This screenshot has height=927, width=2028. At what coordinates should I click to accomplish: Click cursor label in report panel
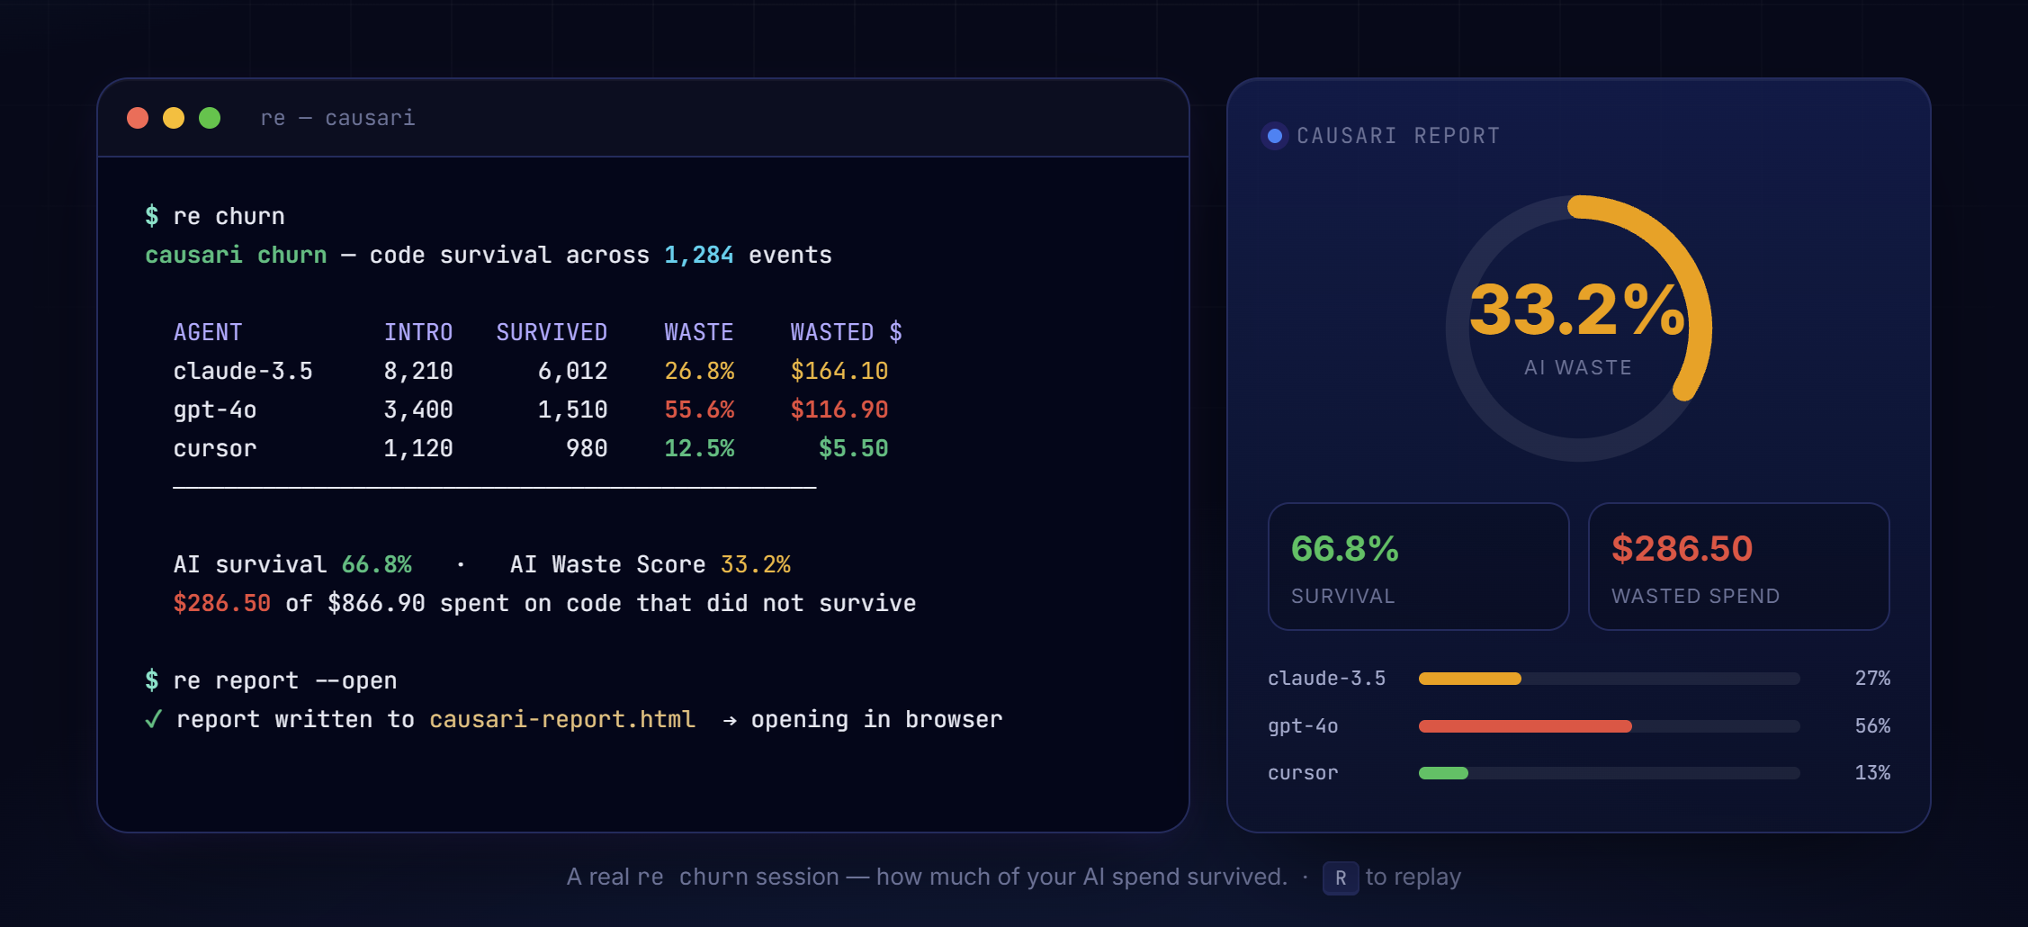click(1303, 773)
